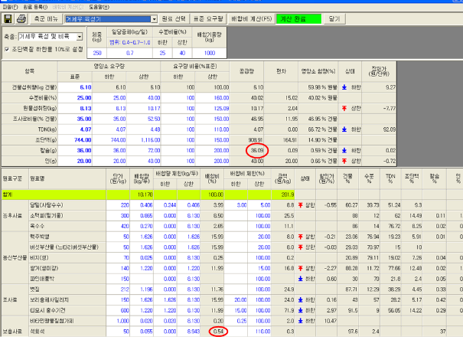
Task: Click blue down-arrow status for 파인애플박
Action: (301, 279)
